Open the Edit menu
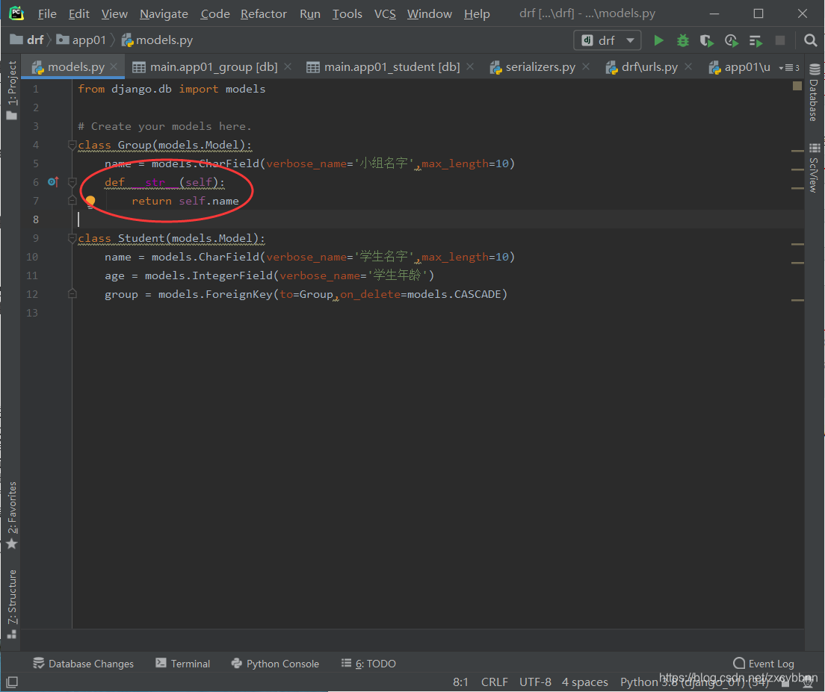825x692 pixels. click(x=79, y=14)
